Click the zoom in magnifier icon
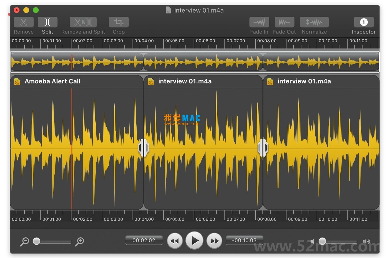The width and height of the screenshot is (388, 258). [x=79, y=241]
